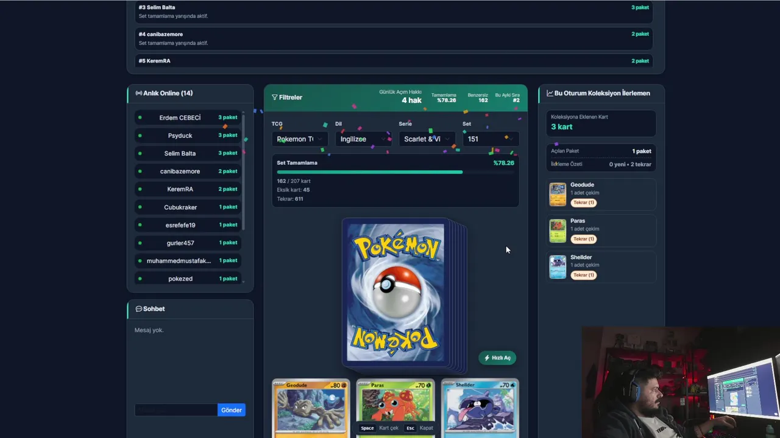780x438 pixels.
Task: Click the Açılan Paket 1 paket row
Action: pyautogui.click(x=601, y=151)
